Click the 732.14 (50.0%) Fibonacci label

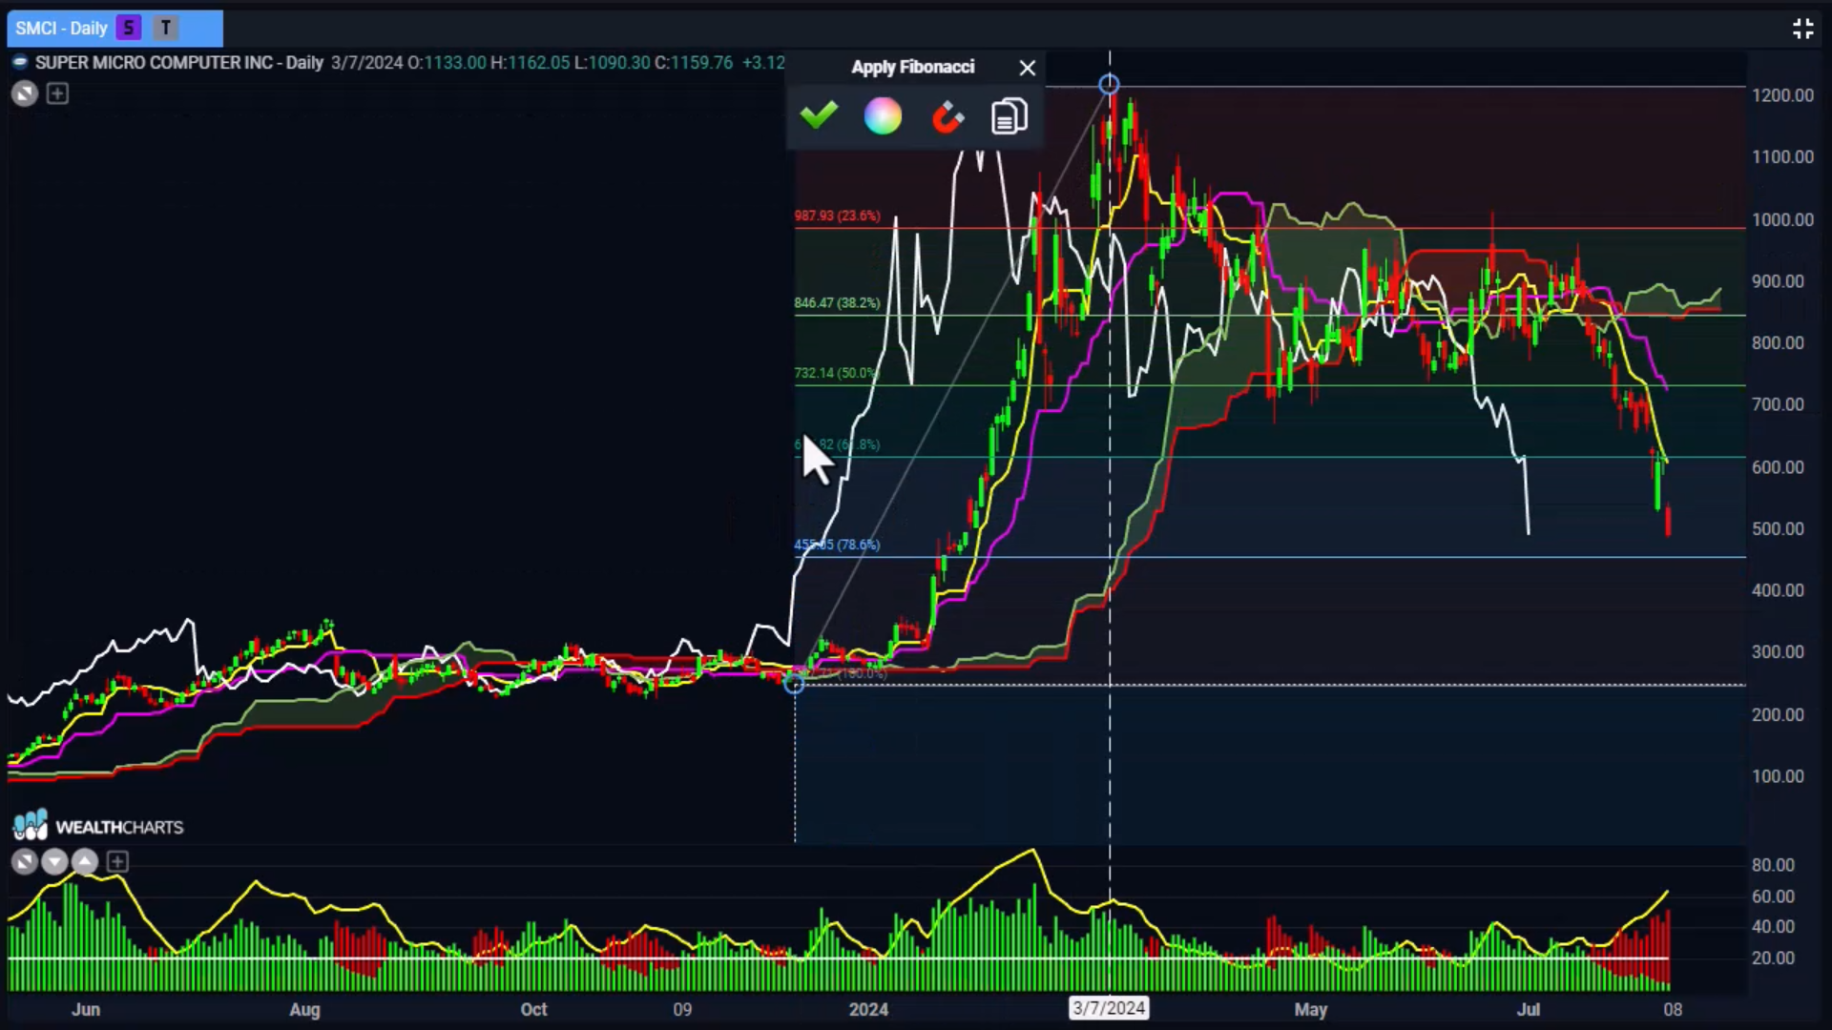(x=835, y=373)
